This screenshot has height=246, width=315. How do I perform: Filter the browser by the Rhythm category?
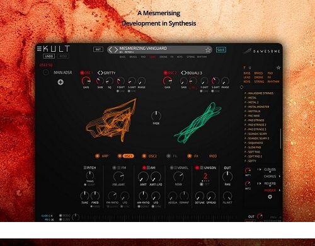[273, 81]
